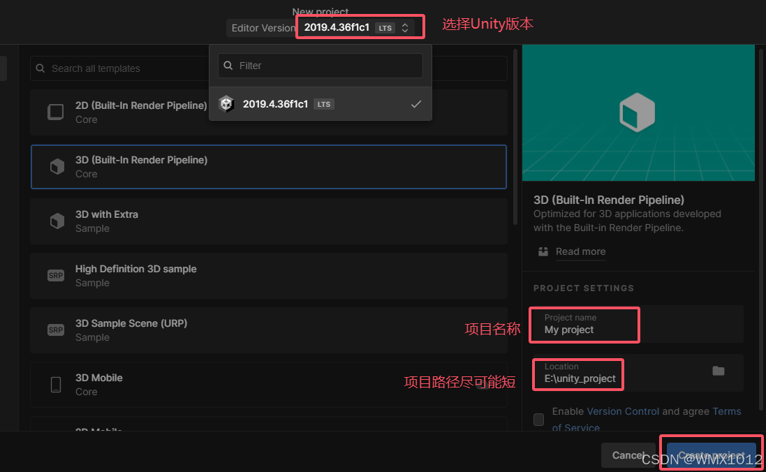Click the SRP badge of High Definition 3D sample
The height and width of the screenshot is (472, 766).
tap(56, 276)
